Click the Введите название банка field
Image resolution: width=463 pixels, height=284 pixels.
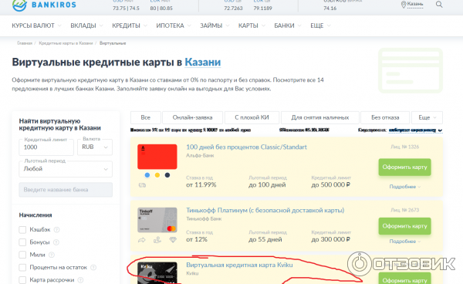click(x=66, y=190)
